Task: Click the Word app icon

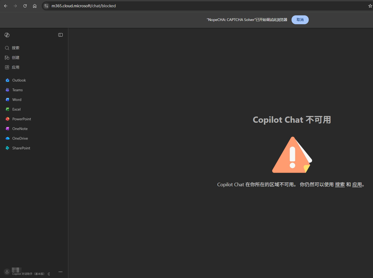Action: tap(8, 100)
